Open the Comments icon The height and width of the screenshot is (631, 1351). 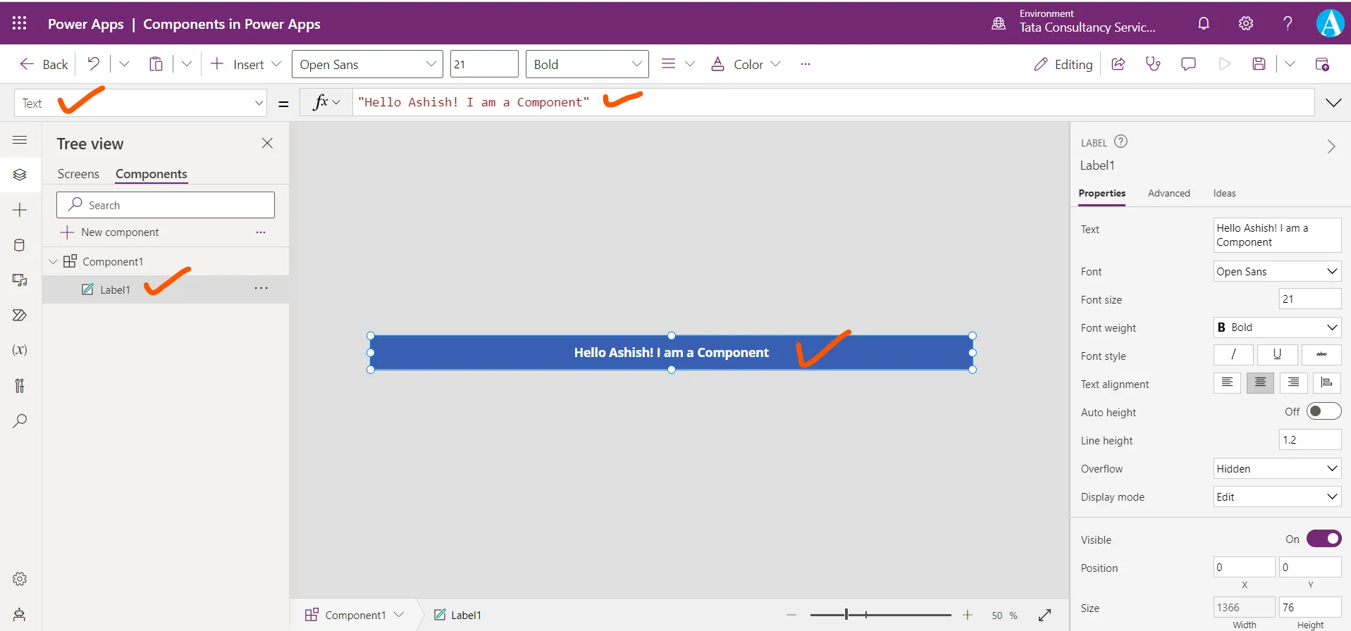tap(1188, 64)
